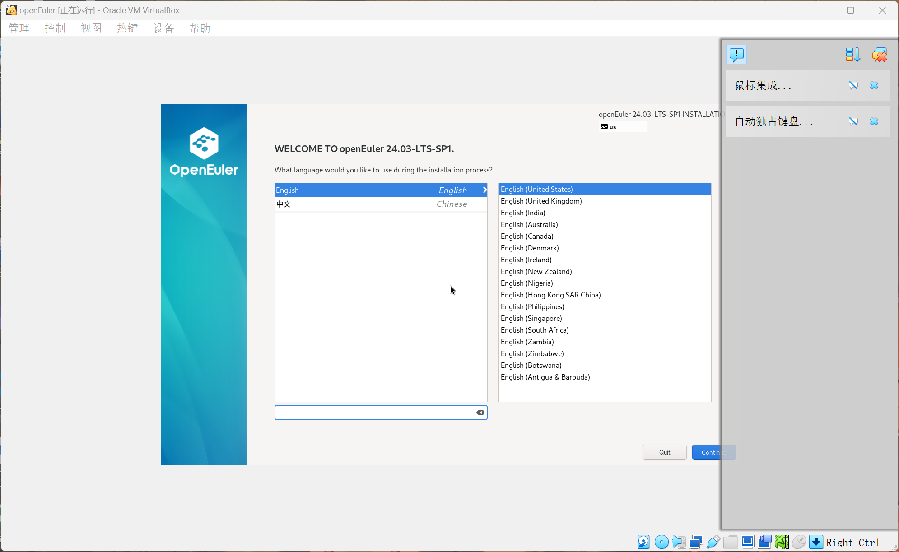Viewport: 899px width, 552px height.
Task: Sort notifications with the order icon
Action: coord(852,55)
